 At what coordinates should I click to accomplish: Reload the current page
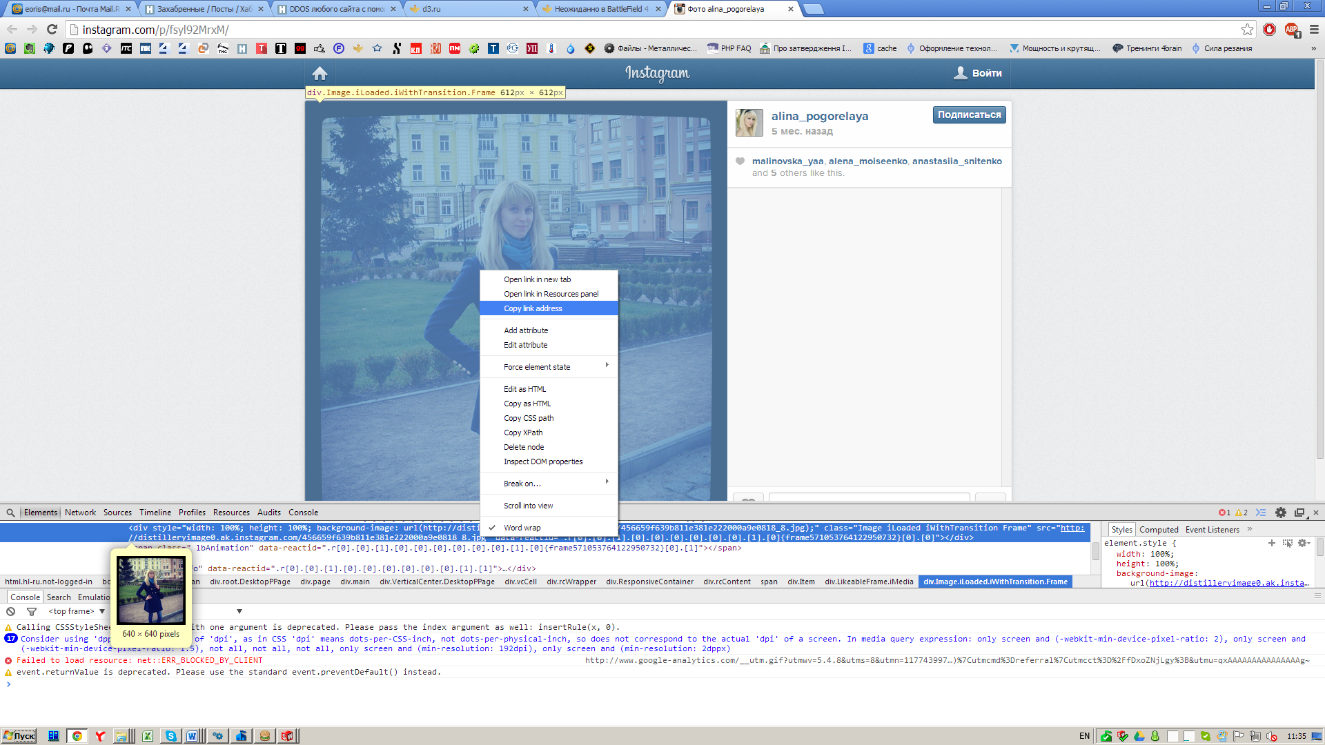click(52, 29)
